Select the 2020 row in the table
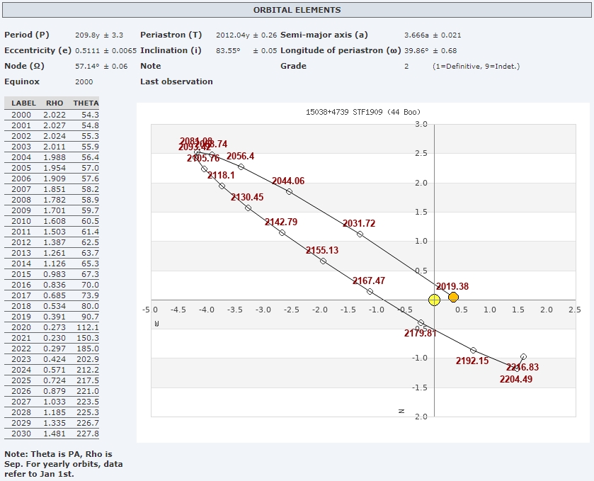Viewport: 594px width, 481px height. click(51, 327)
